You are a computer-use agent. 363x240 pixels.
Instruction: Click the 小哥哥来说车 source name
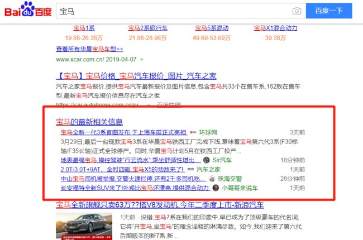[240, 188]
